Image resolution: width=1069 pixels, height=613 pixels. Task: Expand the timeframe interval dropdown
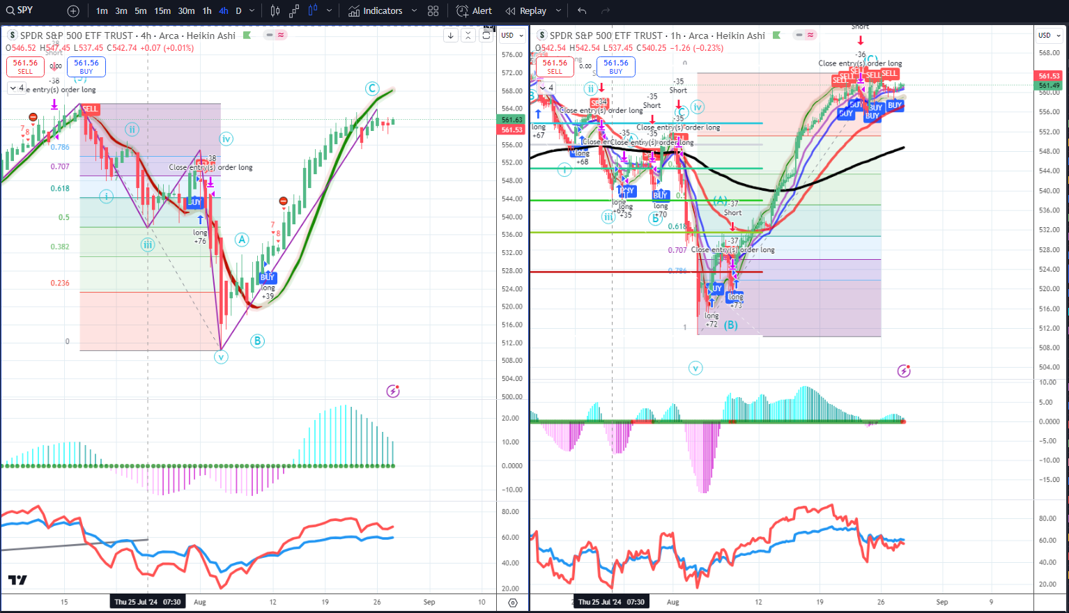pos(252,11)
